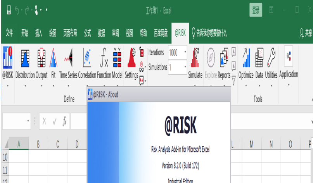Save the workbook via quick access icon

9,10
